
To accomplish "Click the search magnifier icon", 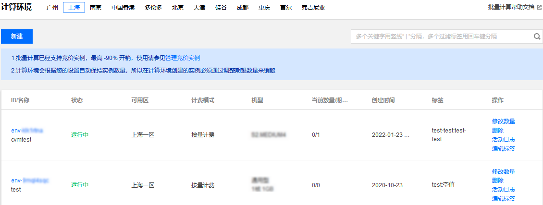I will (537, 36).
